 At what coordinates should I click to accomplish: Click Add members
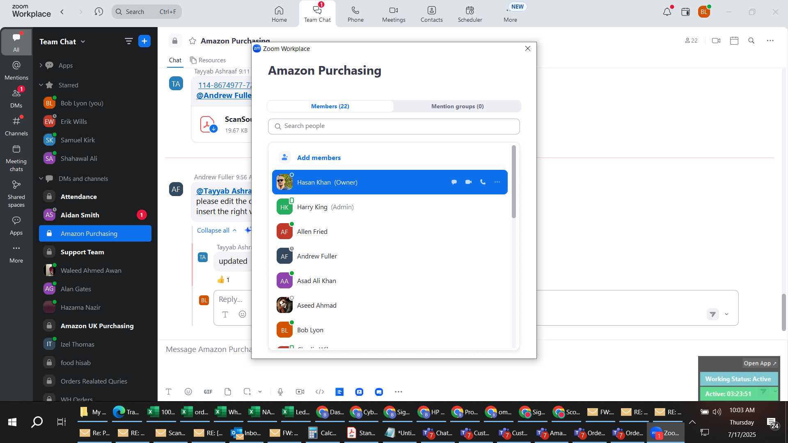(x=318, y=158)
